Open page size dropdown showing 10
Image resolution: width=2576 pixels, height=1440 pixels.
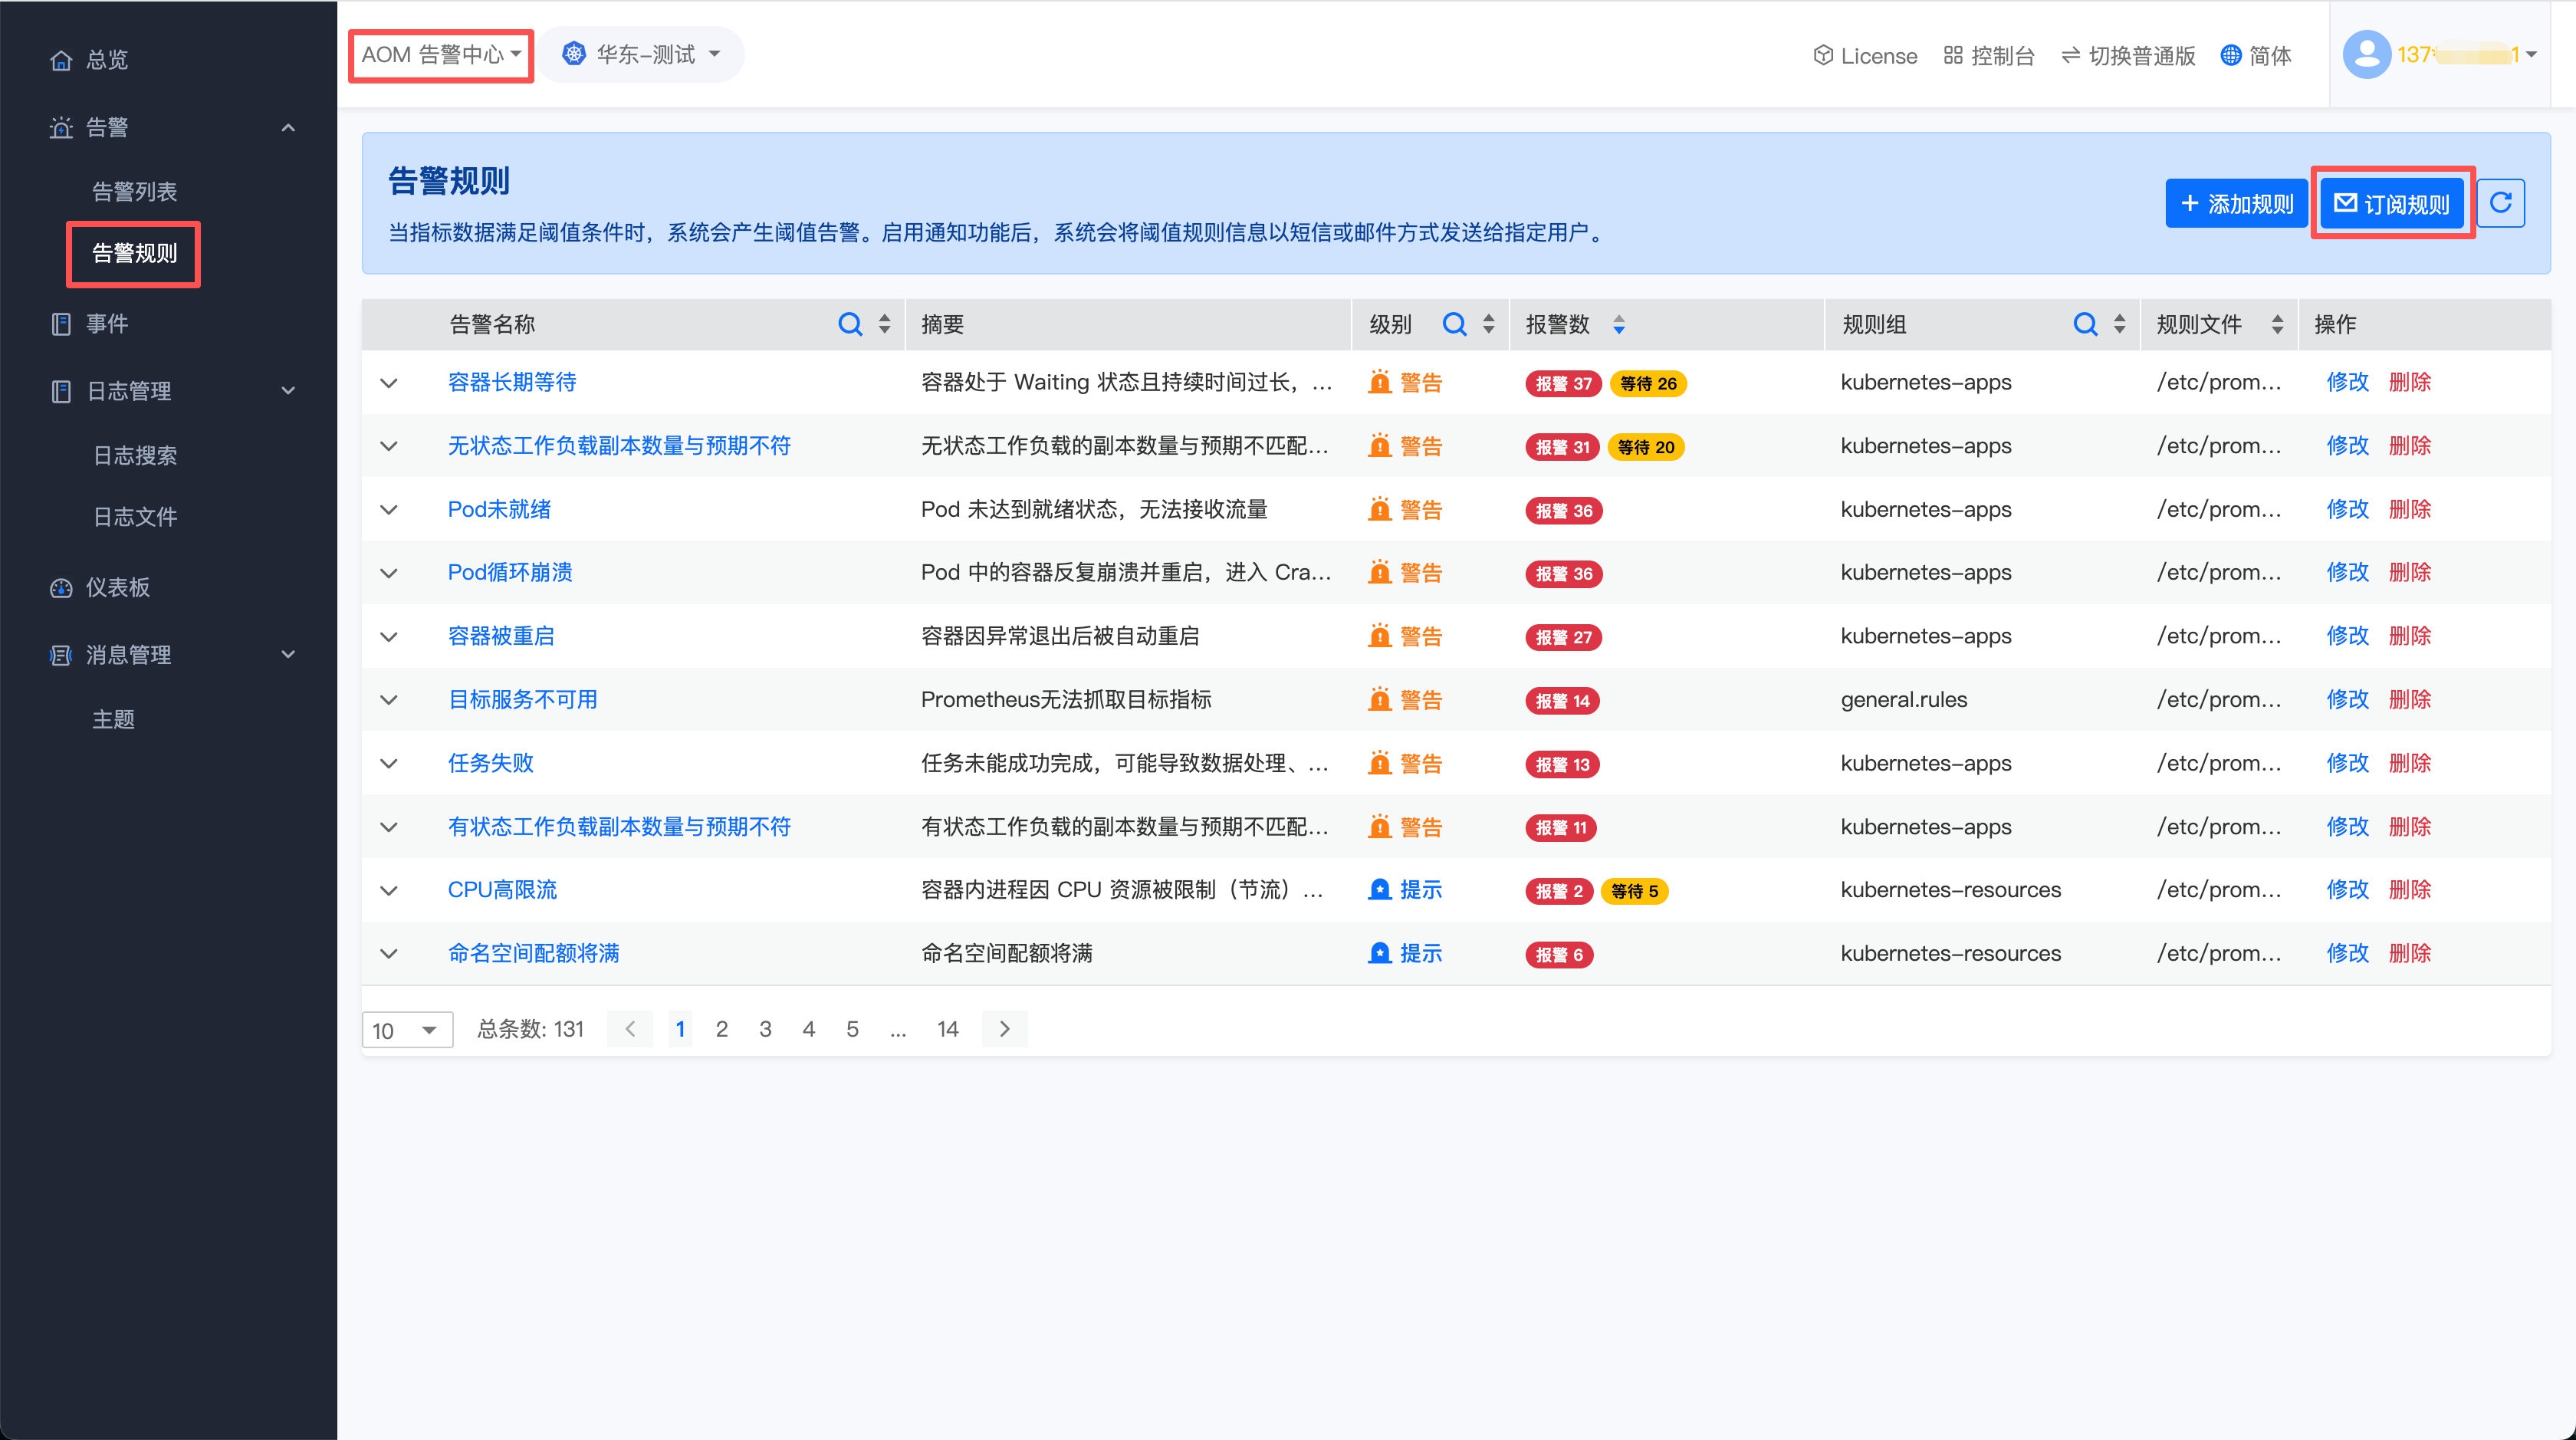tap(406, 1029)
